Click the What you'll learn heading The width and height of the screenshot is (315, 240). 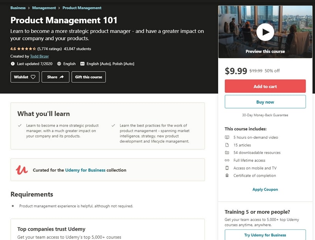point(44,114)
